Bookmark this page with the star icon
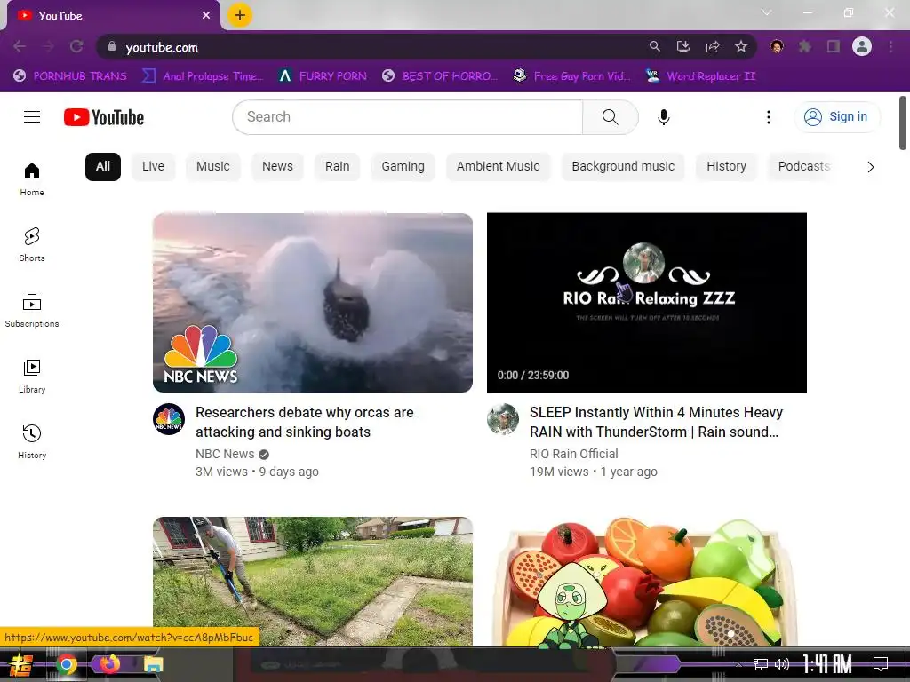Viewport: 910px width, 682px height. coord(741,46)
